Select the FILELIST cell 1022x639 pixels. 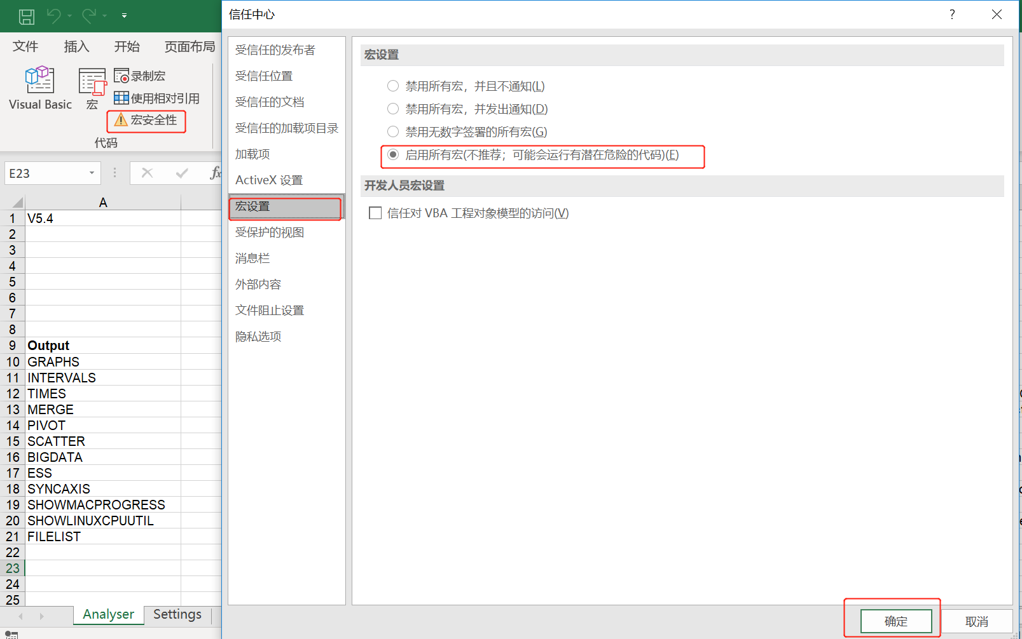click(x=103, y=536)
